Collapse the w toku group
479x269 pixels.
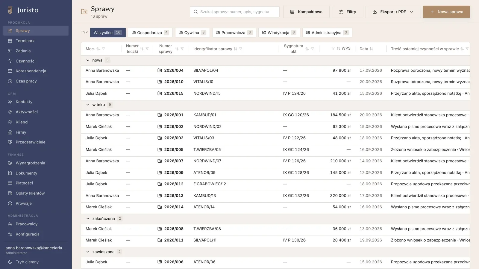88,105
